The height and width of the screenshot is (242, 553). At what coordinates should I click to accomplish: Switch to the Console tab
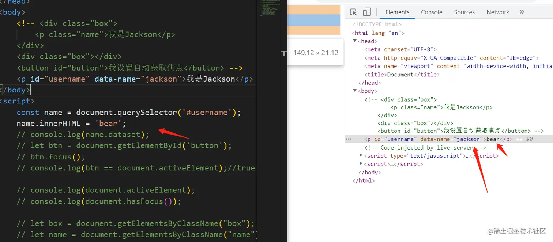[x=432, y=12]
